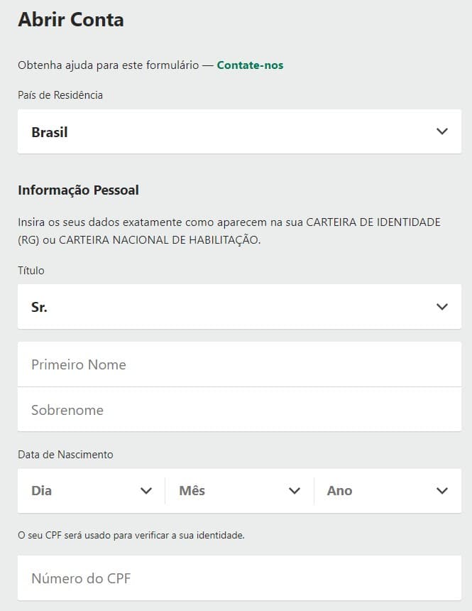This screenshot has width=472, height=611.
Task: Expand the Título dropdown showing Sr.
Action: (239, 307)
